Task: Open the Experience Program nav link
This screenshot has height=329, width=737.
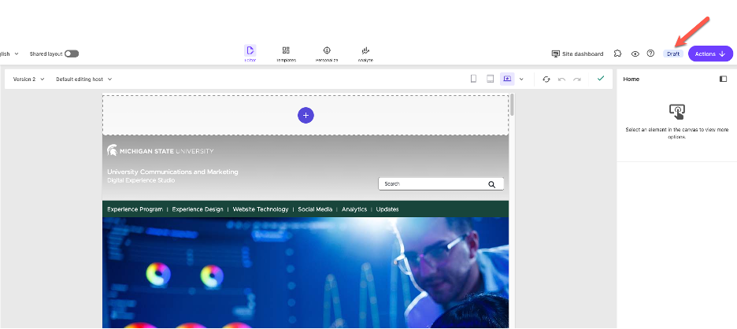Action: point(135,209)
